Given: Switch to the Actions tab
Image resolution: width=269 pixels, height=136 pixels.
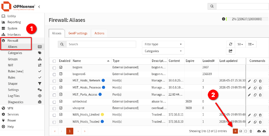Looking at the screenshot, I should 99,33.
